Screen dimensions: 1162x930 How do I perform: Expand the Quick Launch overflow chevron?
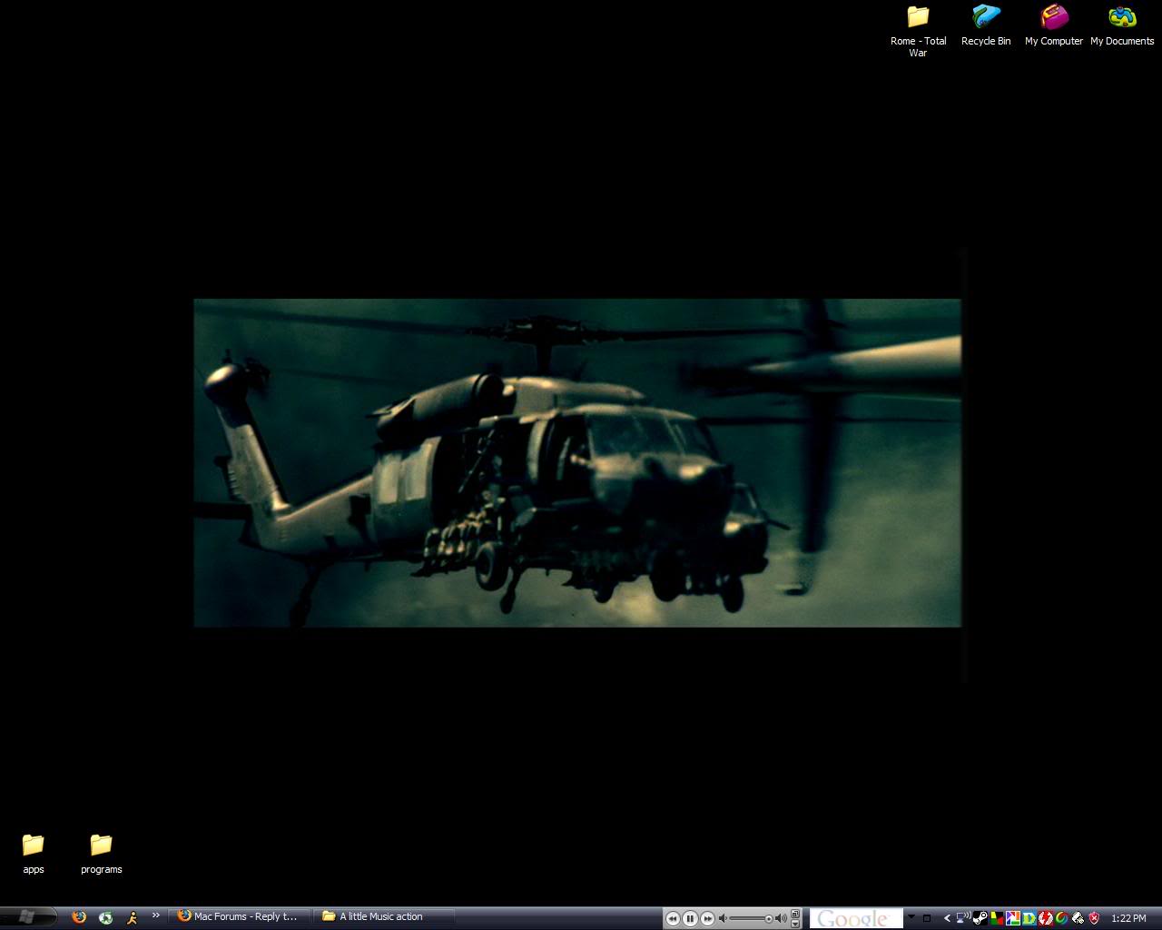click(155, 915)
